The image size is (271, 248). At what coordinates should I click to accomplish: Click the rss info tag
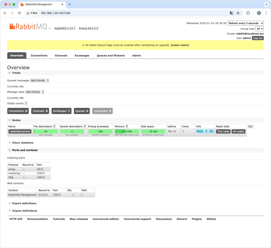211,131
